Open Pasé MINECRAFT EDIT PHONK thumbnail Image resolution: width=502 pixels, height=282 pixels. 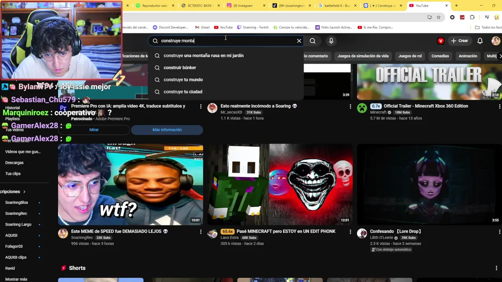[x=280, y=184]
